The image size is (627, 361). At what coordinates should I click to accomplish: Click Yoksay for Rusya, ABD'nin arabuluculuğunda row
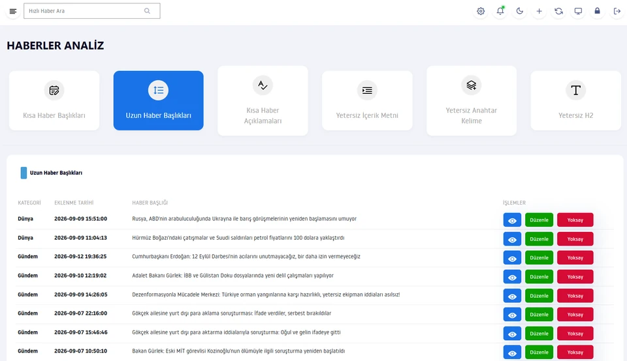(x=575, y=220)
